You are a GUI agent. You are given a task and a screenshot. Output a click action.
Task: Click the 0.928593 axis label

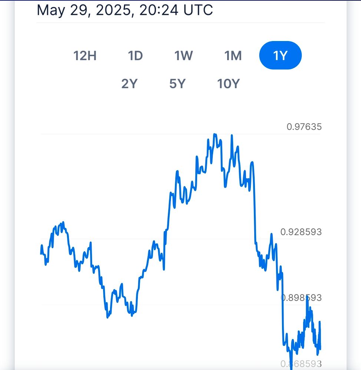pyautogui.click(x=301, y=232)
